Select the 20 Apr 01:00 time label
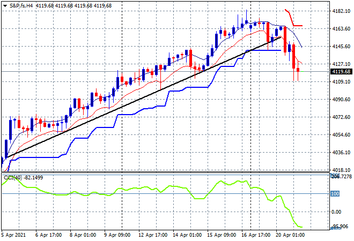The width and height of the screenshot is (354, 241). [x=290, y=235]
